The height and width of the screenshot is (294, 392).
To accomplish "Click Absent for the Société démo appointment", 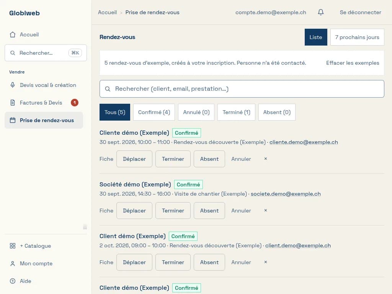I will click(209, 211).
